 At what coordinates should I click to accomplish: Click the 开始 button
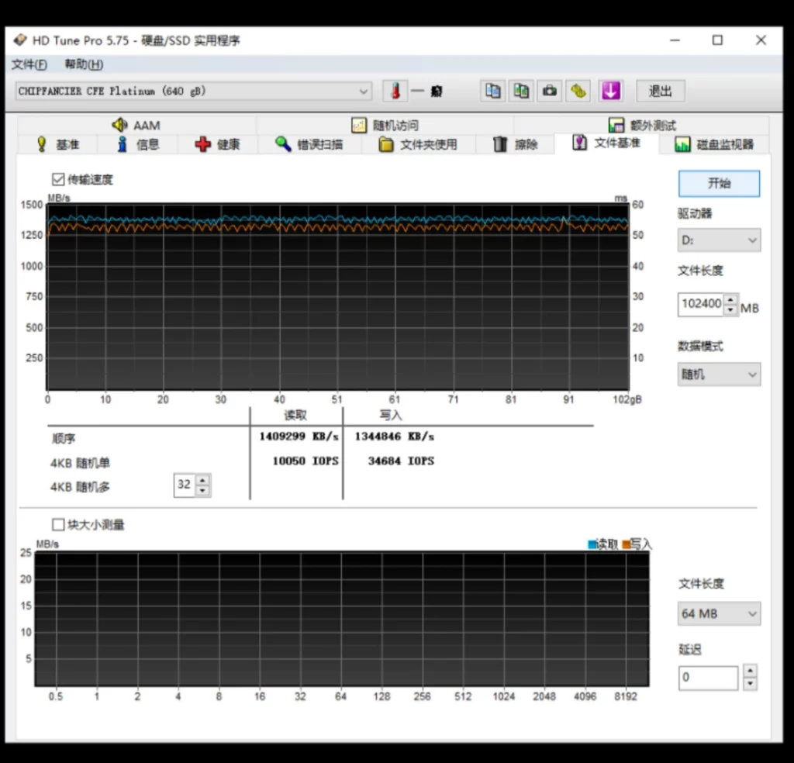click(719, 183)
